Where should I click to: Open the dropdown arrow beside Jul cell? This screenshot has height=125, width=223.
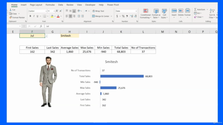pyautogui.click(x=46, y=36)
